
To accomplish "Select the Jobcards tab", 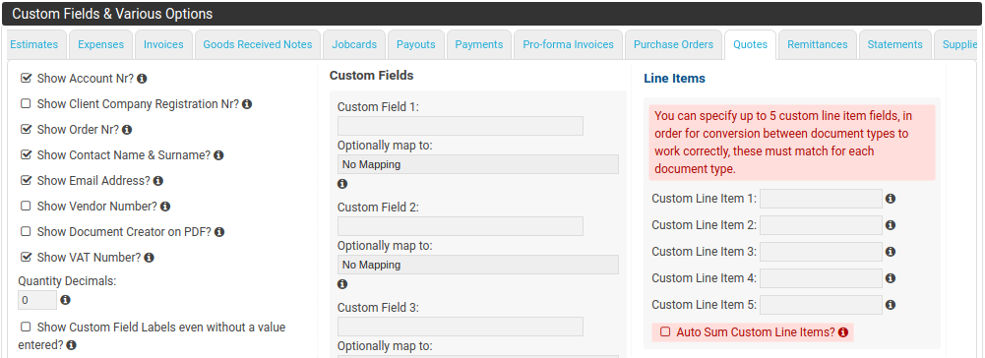I will 354,44.
